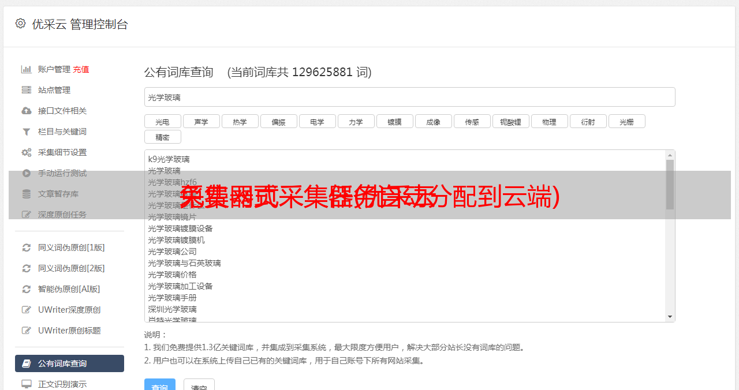Click the 偏振 tag button
This screenshot has width=739, height=390.
(278, 122)
